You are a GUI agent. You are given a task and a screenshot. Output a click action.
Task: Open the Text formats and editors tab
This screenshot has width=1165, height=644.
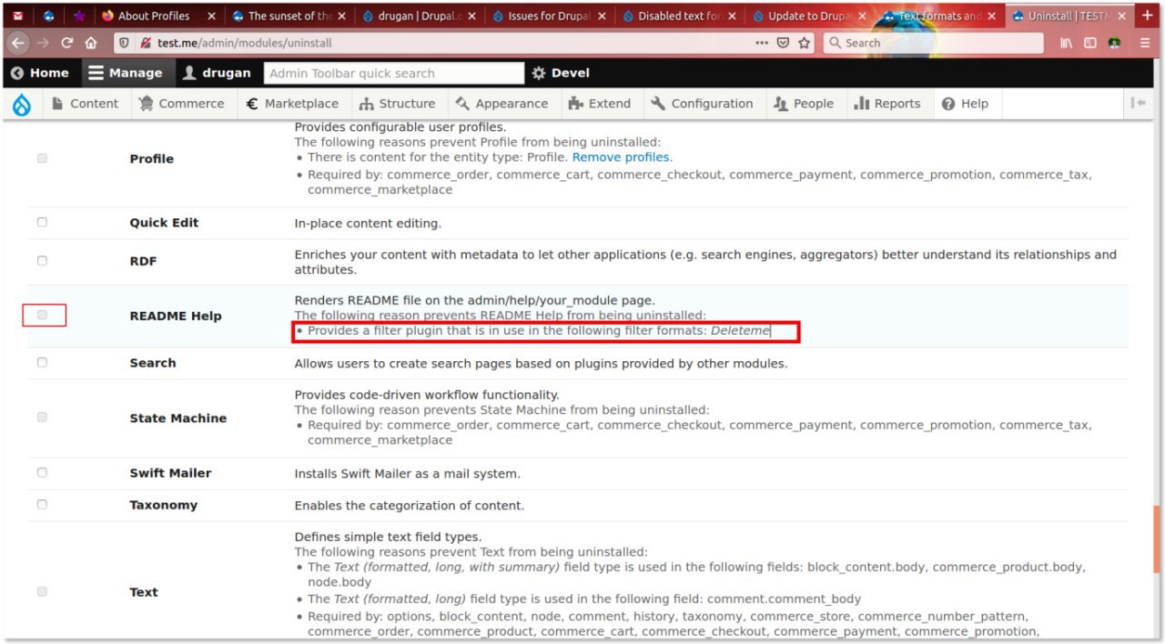click(x=939, y=15)
